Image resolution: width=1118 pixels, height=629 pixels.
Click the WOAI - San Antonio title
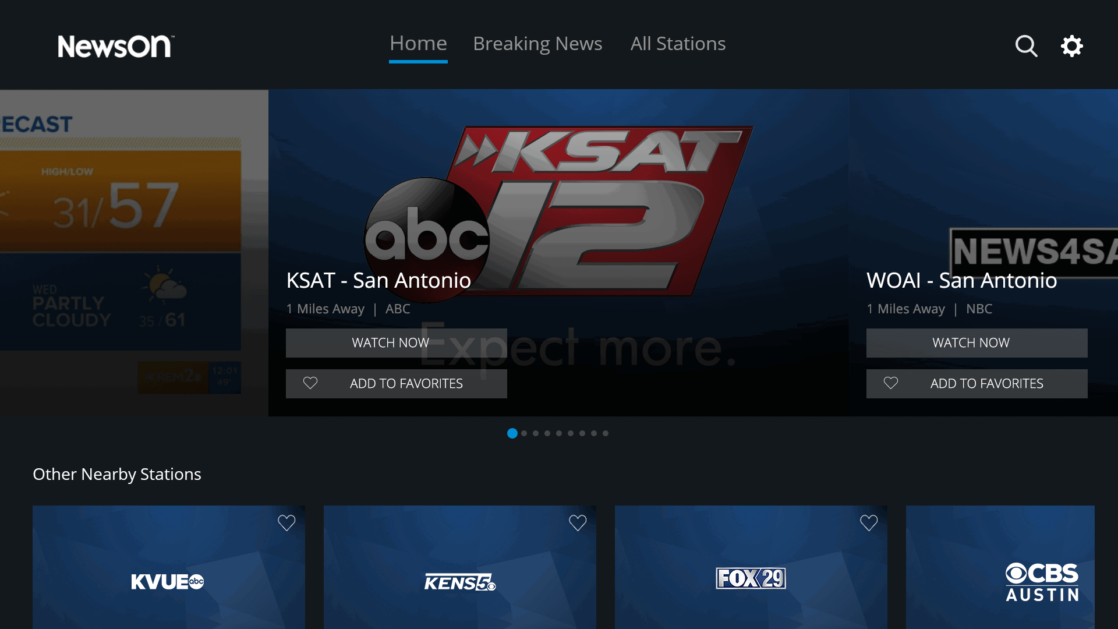click(961, 281)
